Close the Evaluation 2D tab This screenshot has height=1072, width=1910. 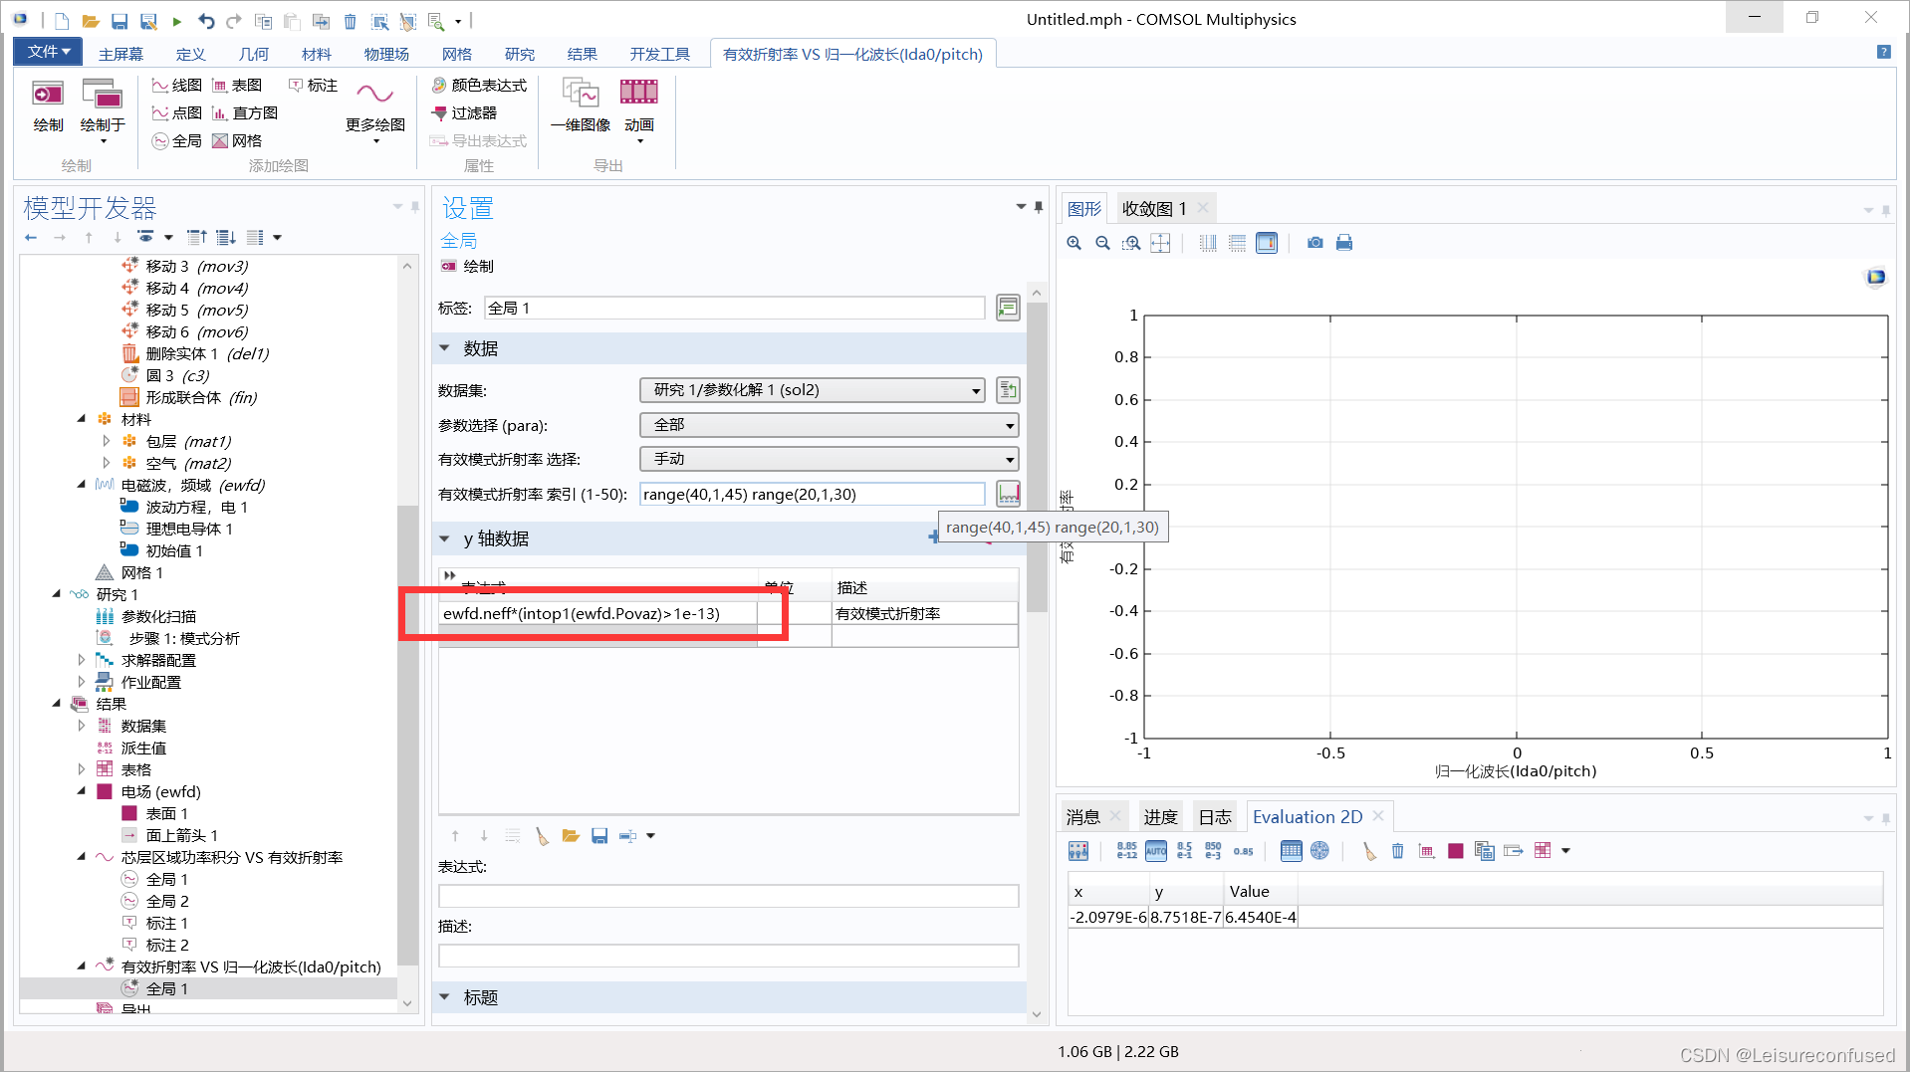[1378, 815]
